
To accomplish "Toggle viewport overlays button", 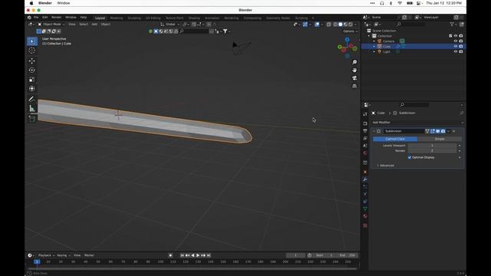I will coord(317,25).
